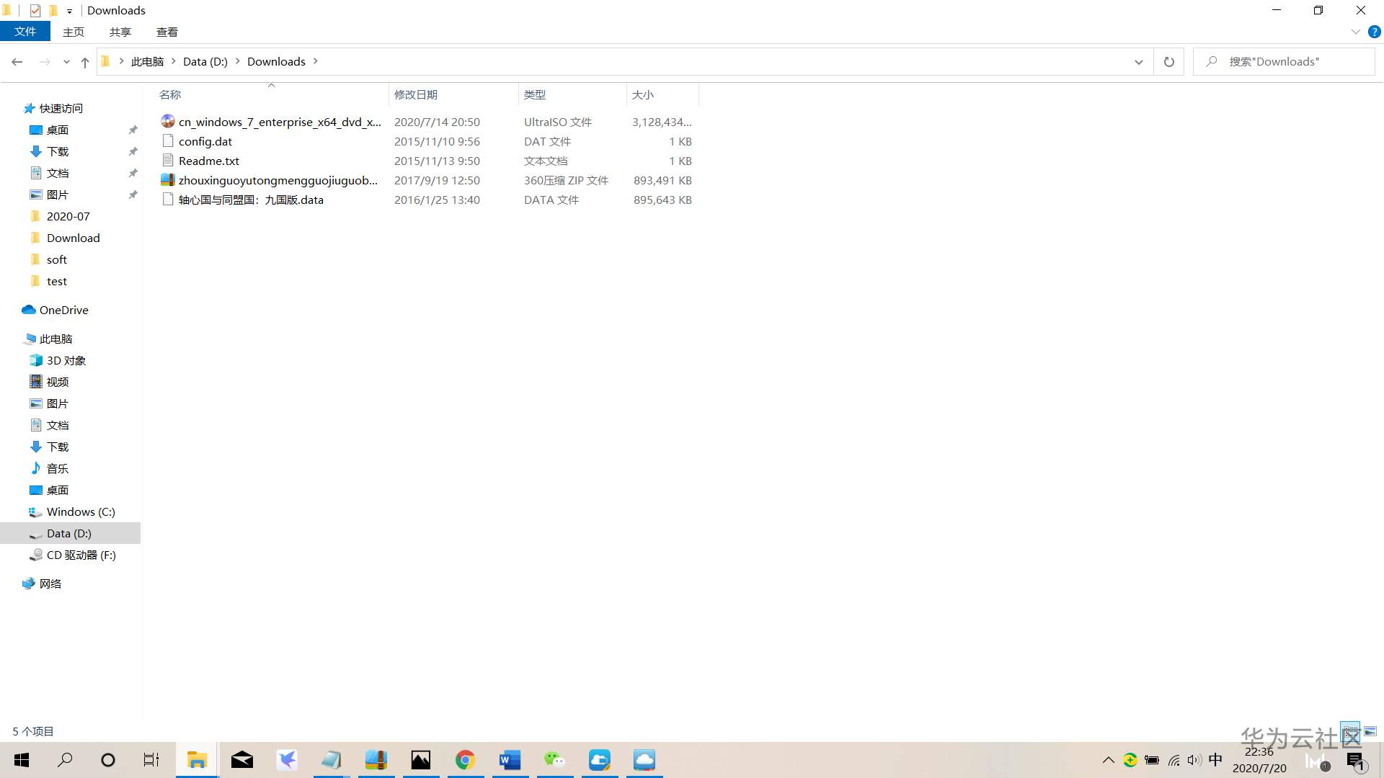The width and height of the screenshot is (1384, 778).
Task: Click the Up one level arrow
Action: (85, 62)
